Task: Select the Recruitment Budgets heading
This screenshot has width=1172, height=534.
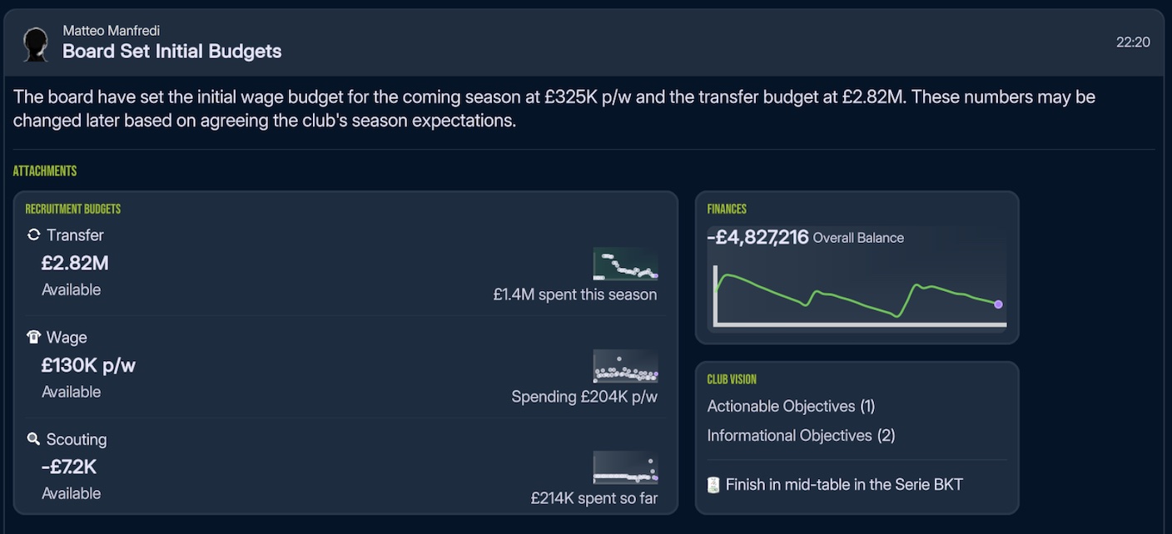Action: click(73, 210)
